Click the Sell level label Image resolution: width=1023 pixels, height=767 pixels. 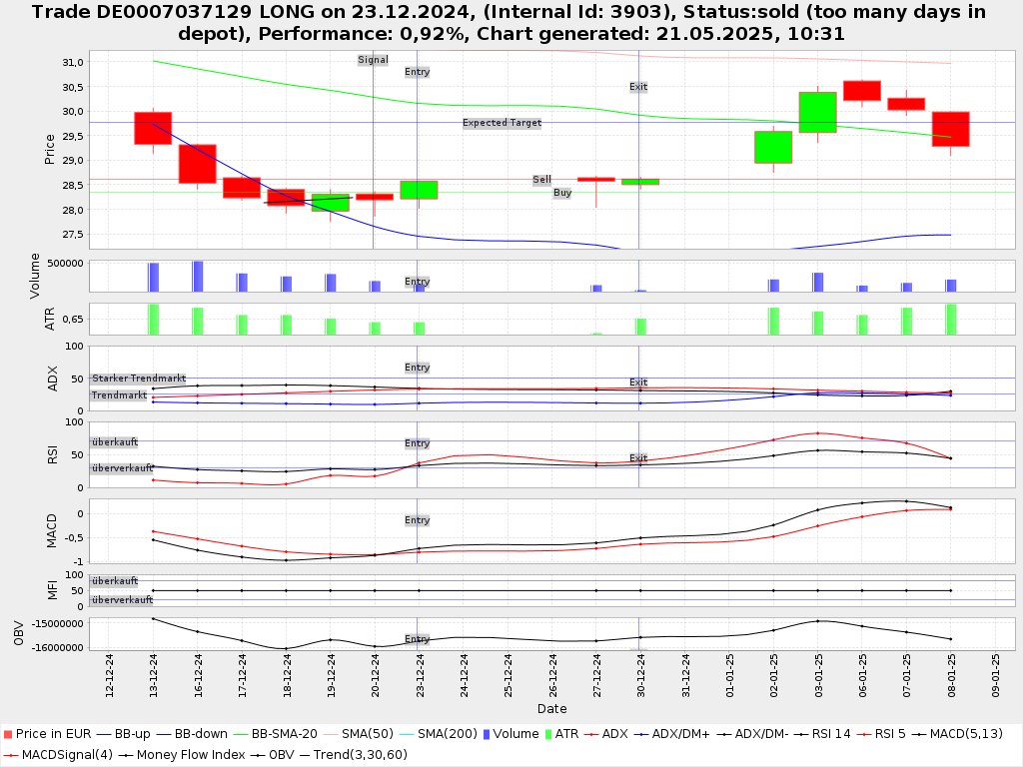541,180
